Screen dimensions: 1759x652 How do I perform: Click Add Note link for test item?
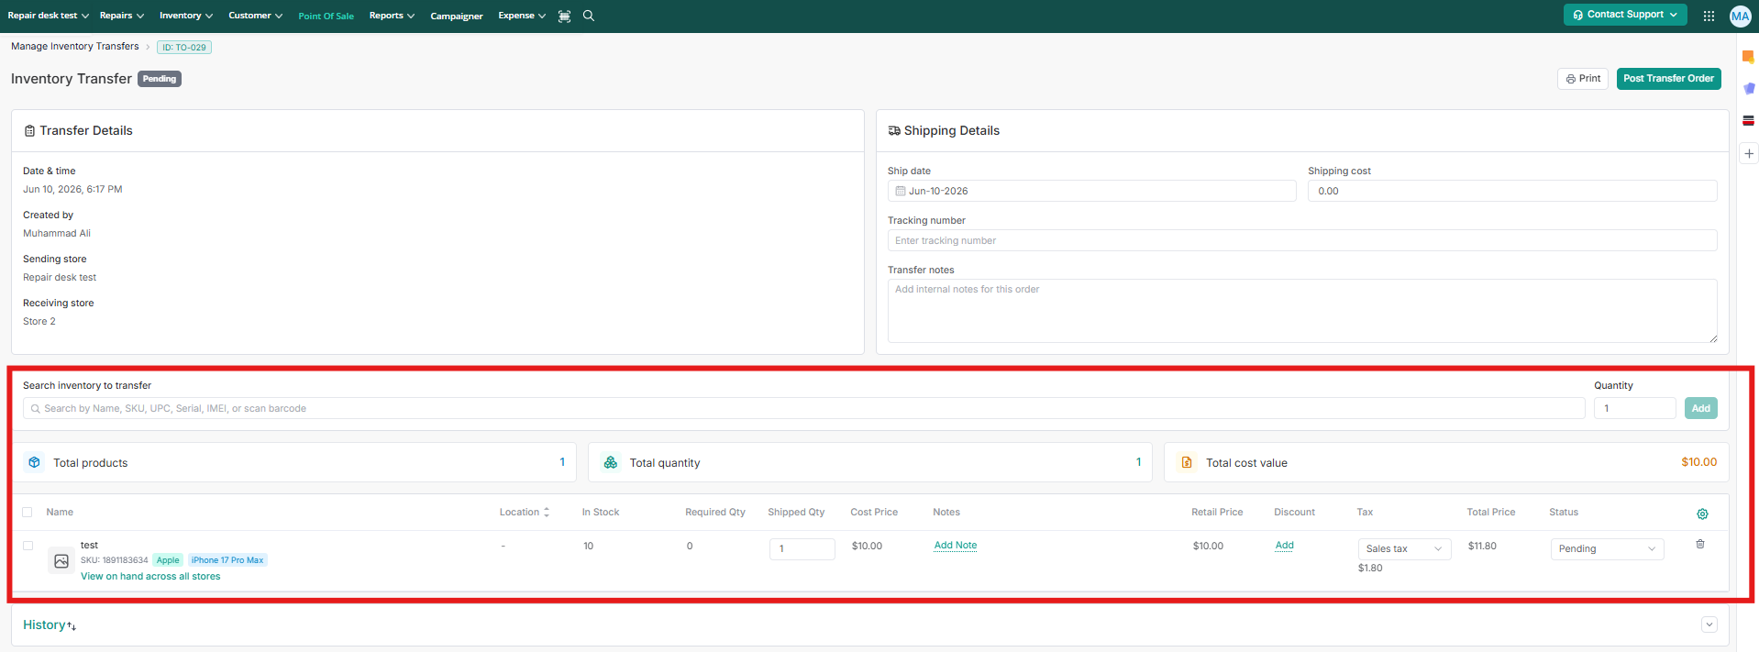pyautogui.click(x=956, y=545)
